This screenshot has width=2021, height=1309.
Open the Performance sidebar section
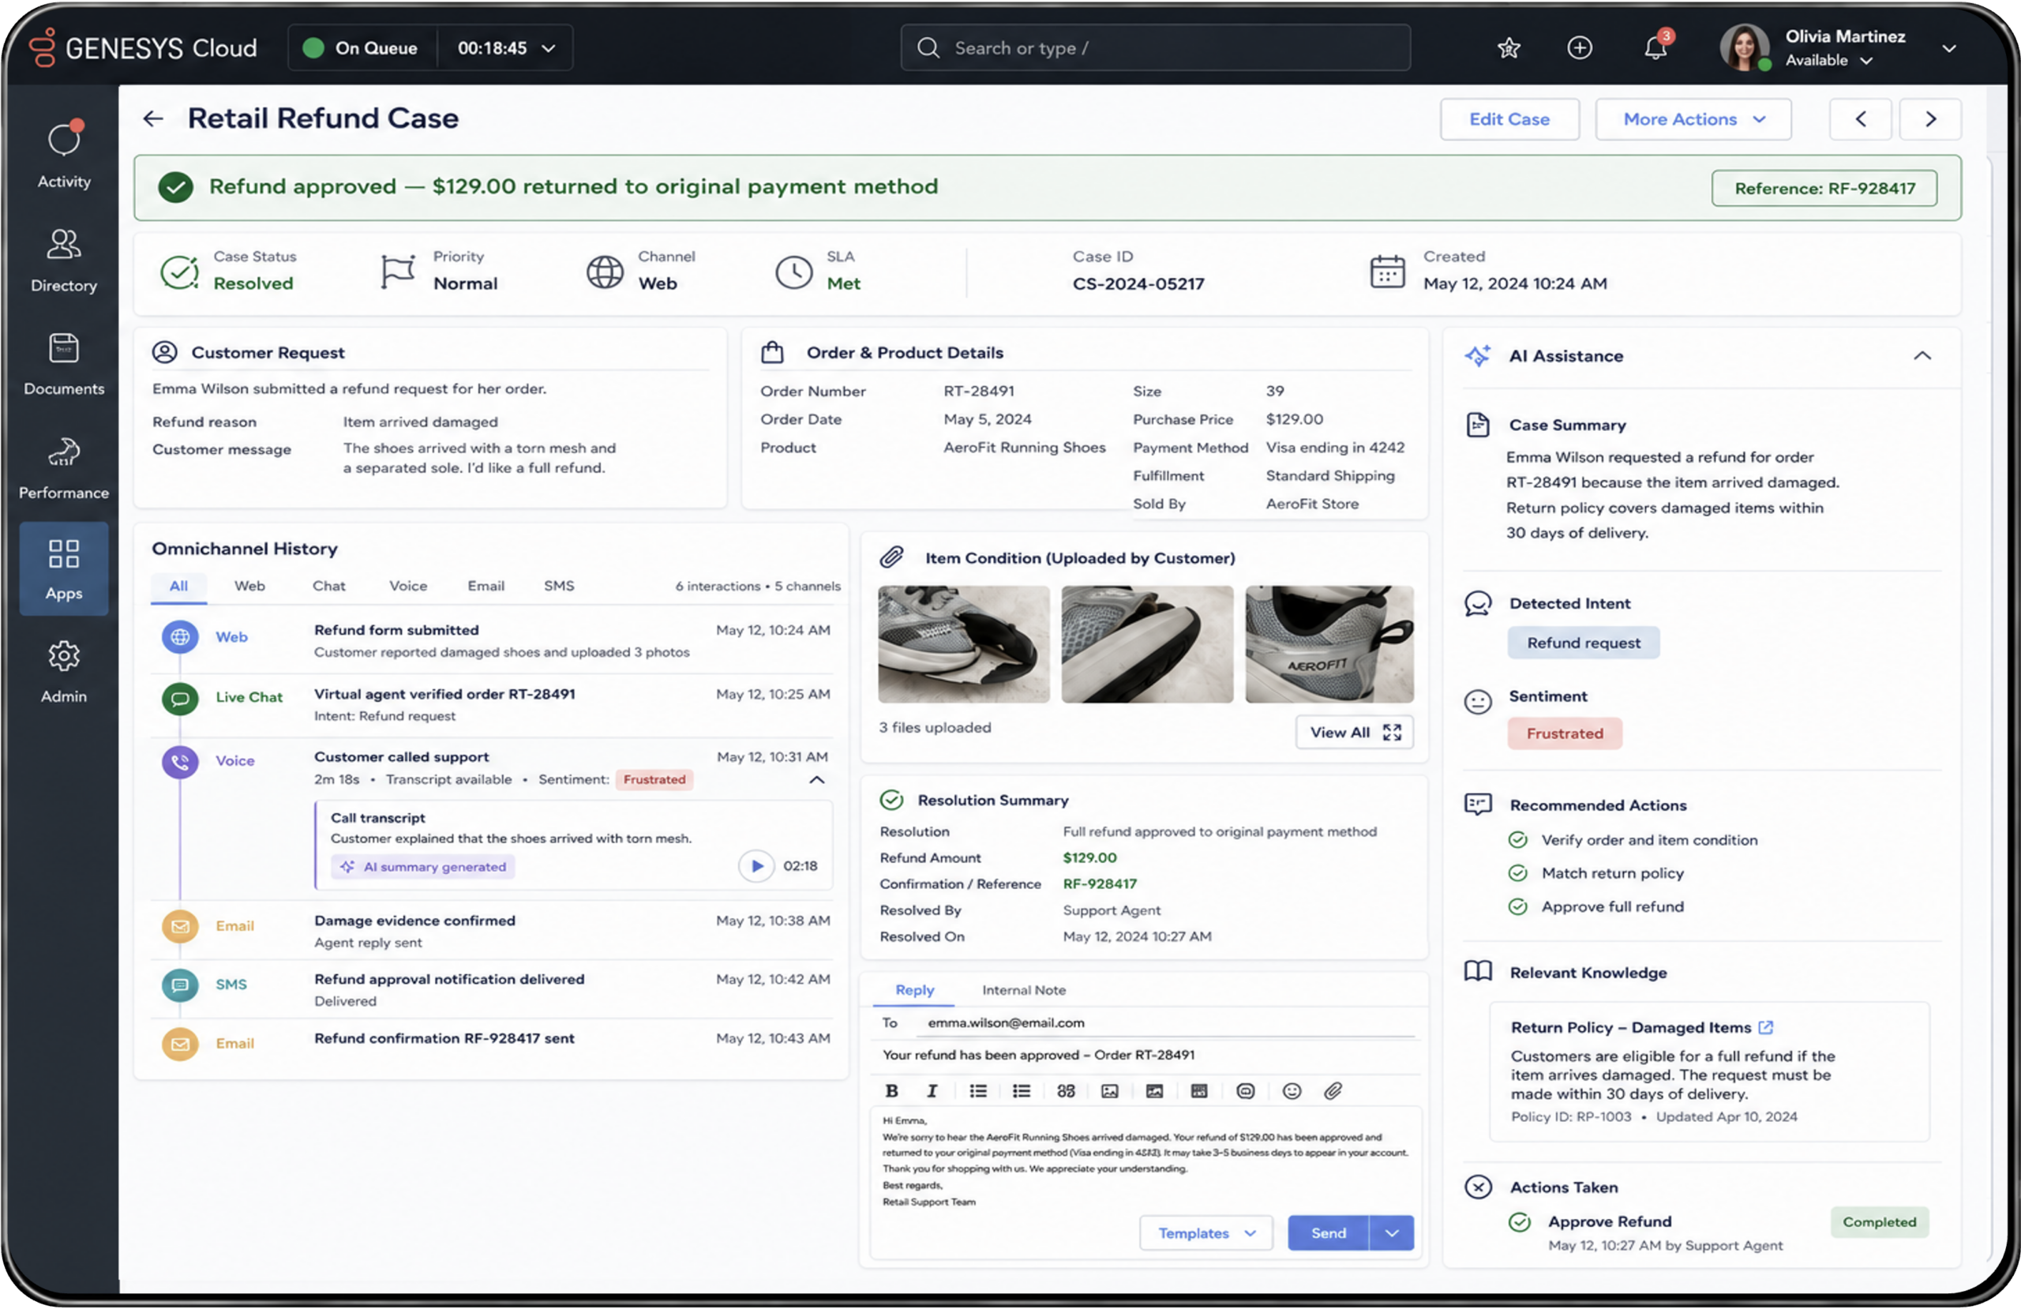[64, 468]
